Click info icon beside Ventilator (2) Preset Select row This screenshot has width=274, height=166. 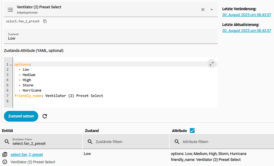(5, 162)
